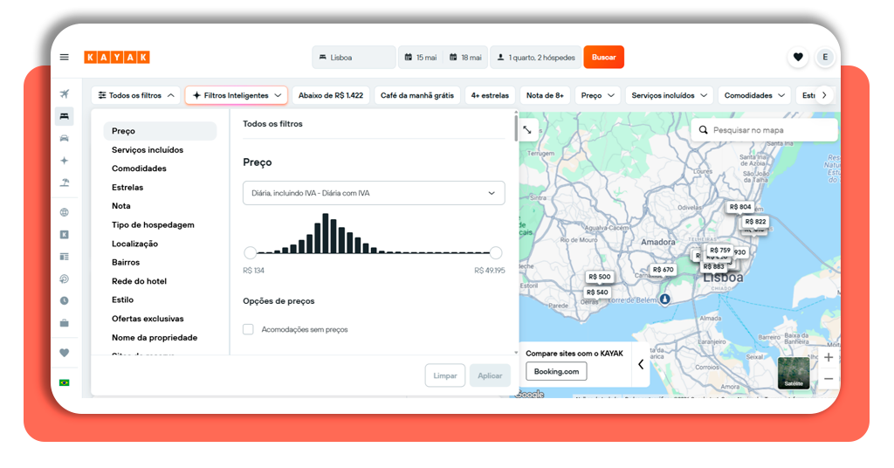Select 'Estilo' in the filter list
Screen dimensions: 894x468
pyautogui.click(x=122, y=299)
